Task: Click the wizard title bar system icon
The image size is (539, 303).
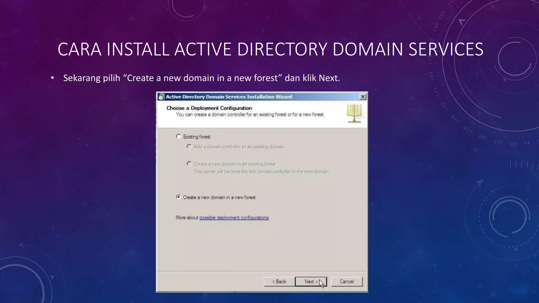Action: coord(161,97)
